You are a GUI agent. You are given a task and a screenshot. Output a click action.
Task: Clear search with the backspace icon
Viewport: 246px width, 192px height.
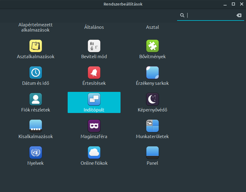click(239, 15)
